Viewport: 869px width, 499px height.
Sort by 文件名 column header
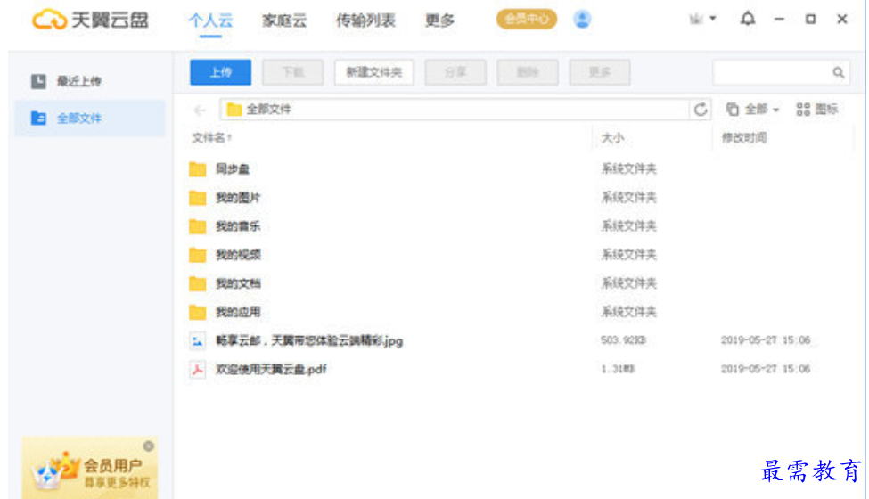tap(212, 138)
